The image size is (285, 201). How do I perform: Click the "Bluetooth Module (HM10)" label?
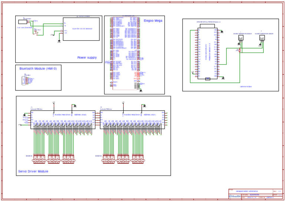[x=38, y=68]
